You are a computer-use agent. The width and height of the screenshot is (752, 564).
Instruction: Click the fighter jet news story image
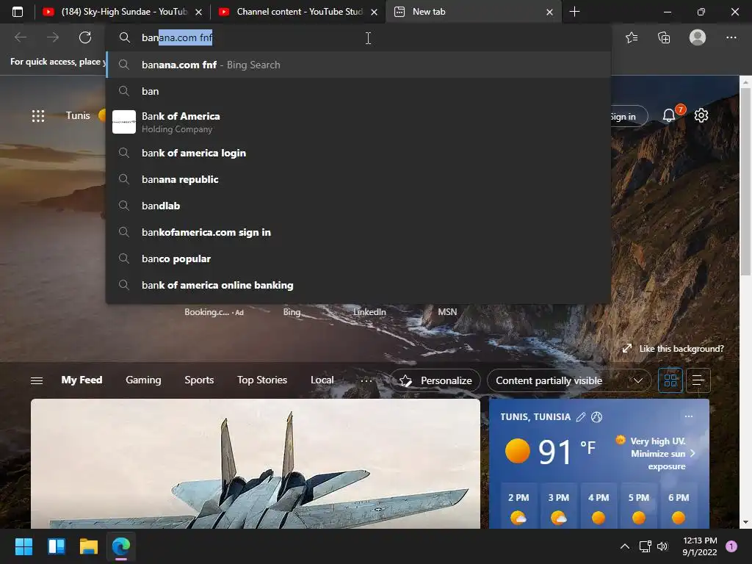[255, 464]
